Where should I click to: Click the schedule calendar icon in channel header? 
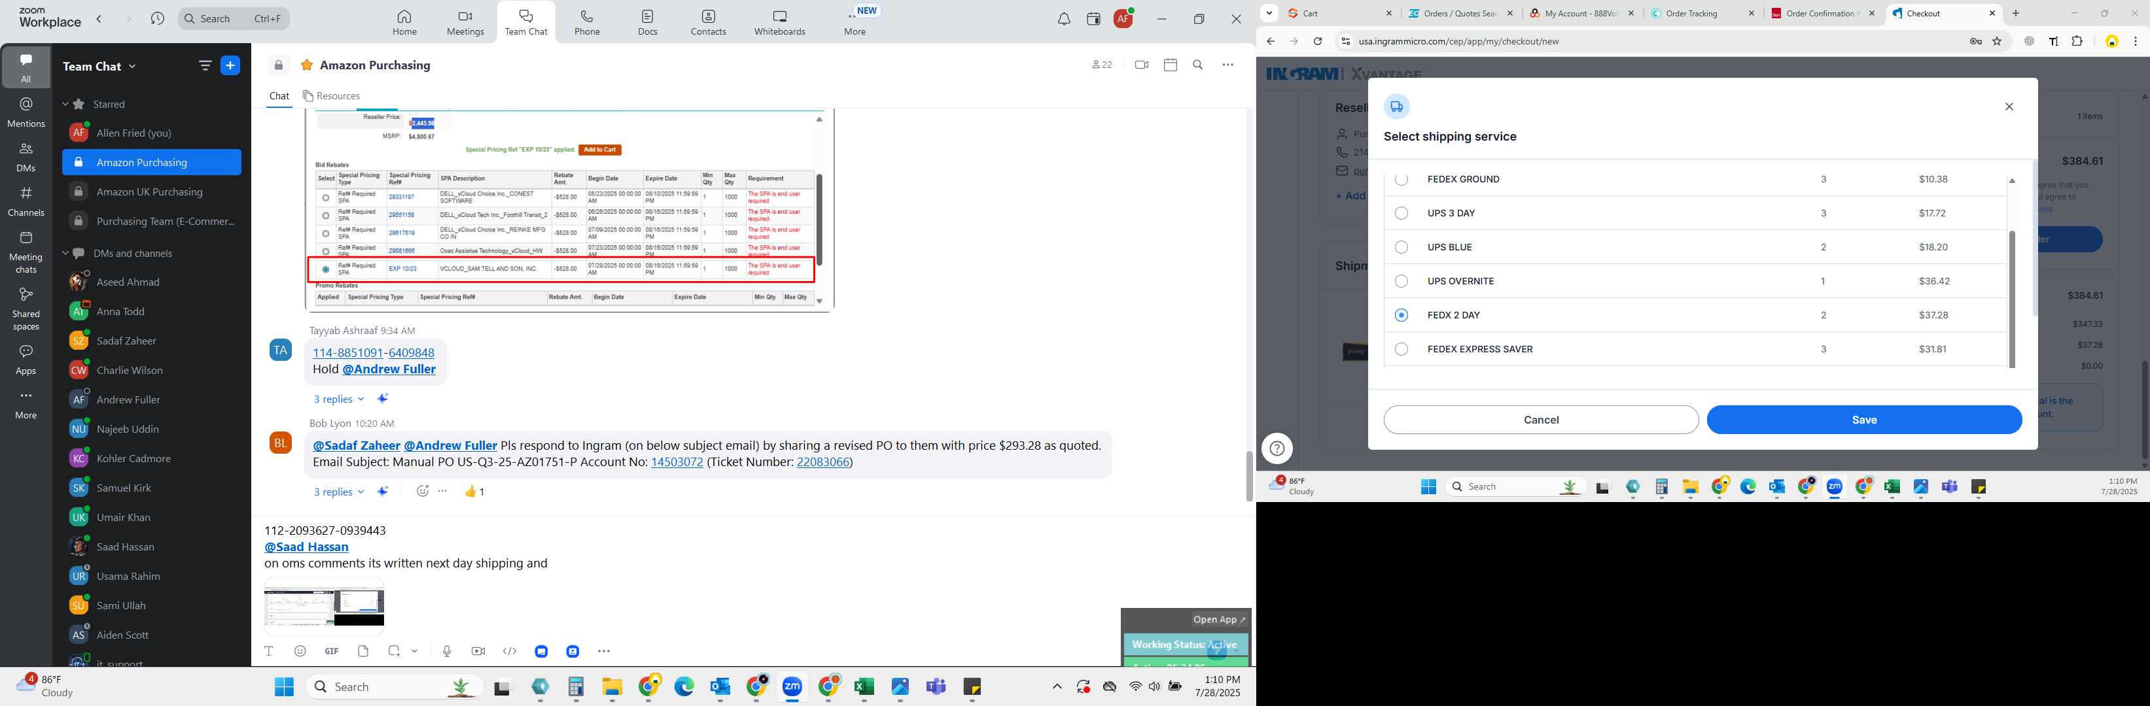pos(1170,65)
